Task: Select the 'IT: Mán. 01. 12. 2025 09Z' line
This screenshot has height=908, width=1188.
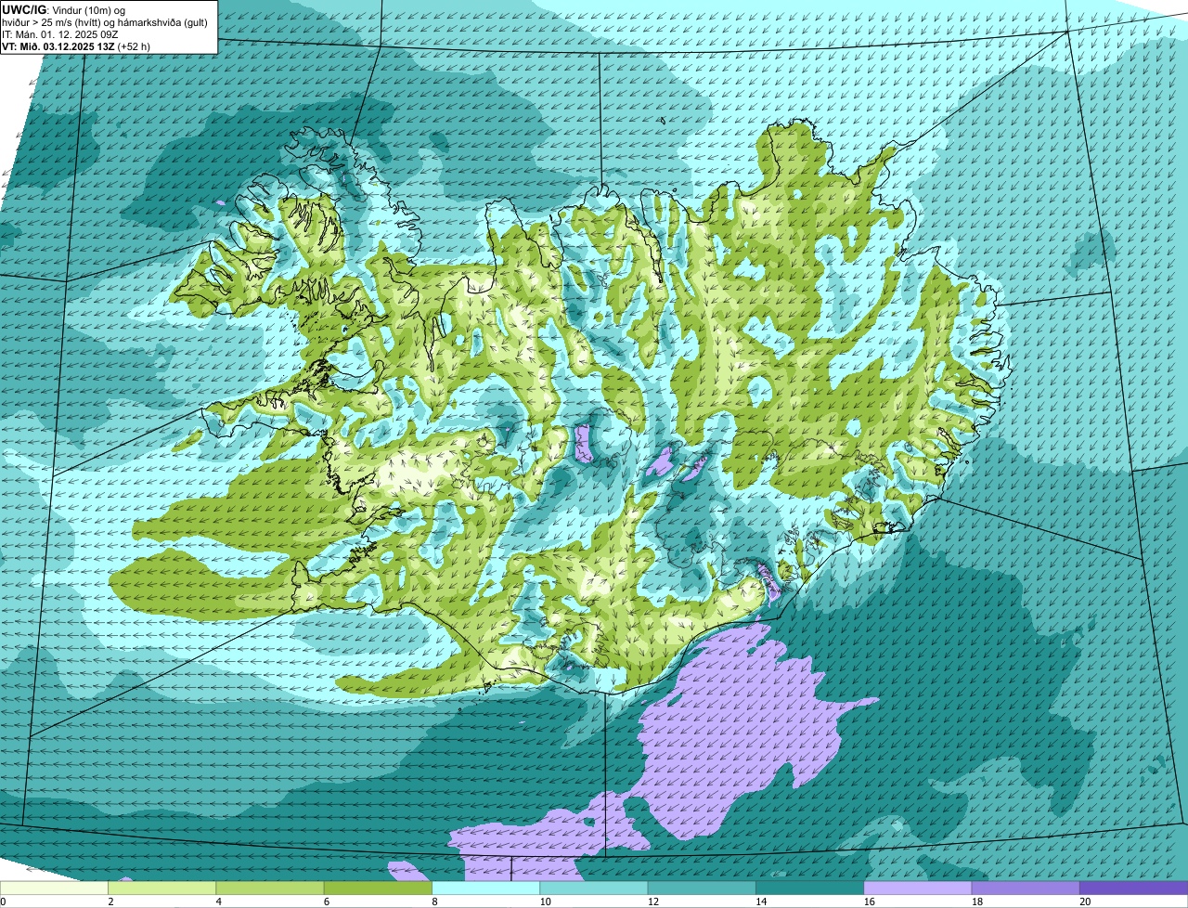Action: 60,34
